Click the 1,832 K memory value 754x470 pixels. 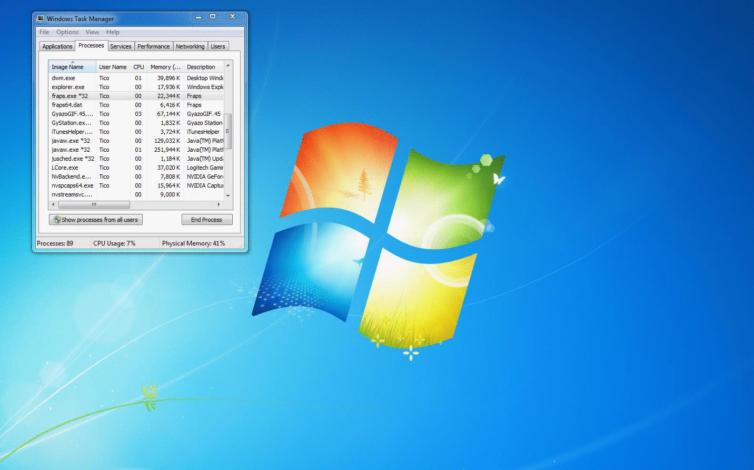coord(170,123)
